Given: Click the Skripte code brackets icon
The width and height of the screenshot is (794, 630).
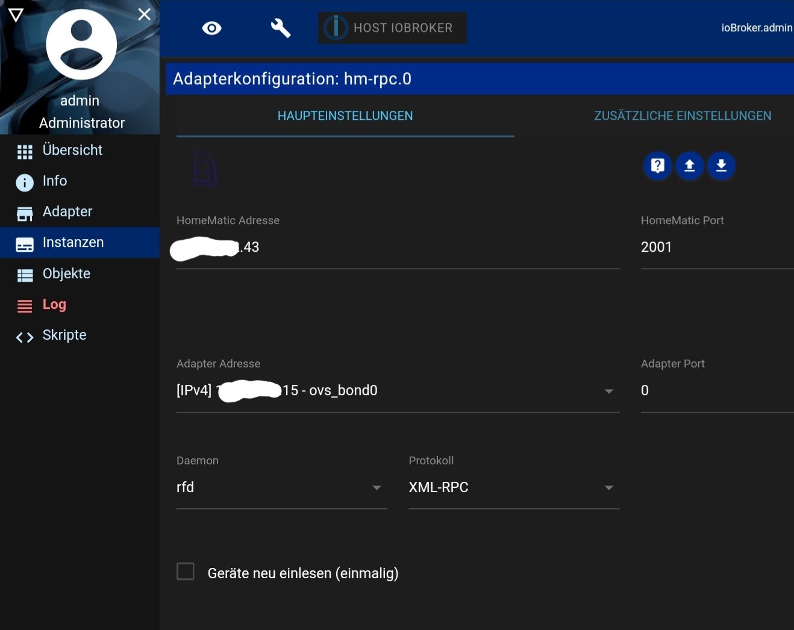Looking at the screenshot, I should point(25,337).
